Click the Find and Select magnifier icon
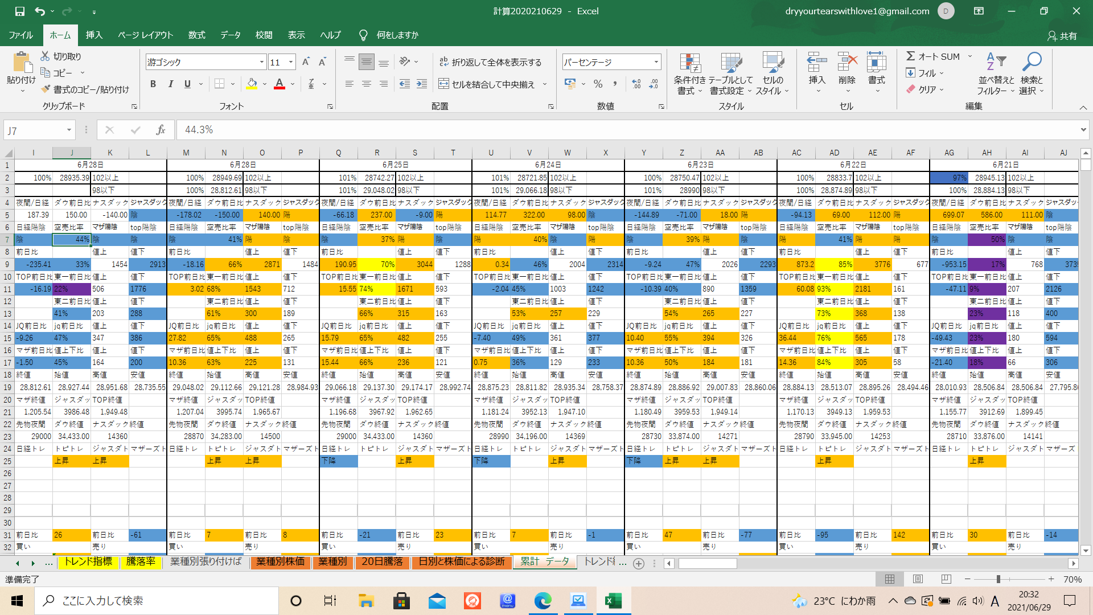The height and width of the screenshot is (615, 1093). click(x=1032, y=61)
